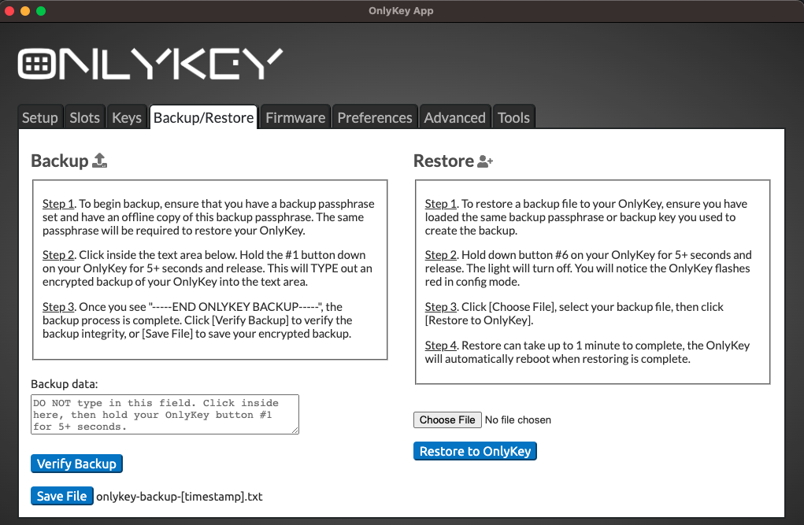Click the Restore heading
The width and height of the screenshot is (804, 525).
[x=443, y=161]
